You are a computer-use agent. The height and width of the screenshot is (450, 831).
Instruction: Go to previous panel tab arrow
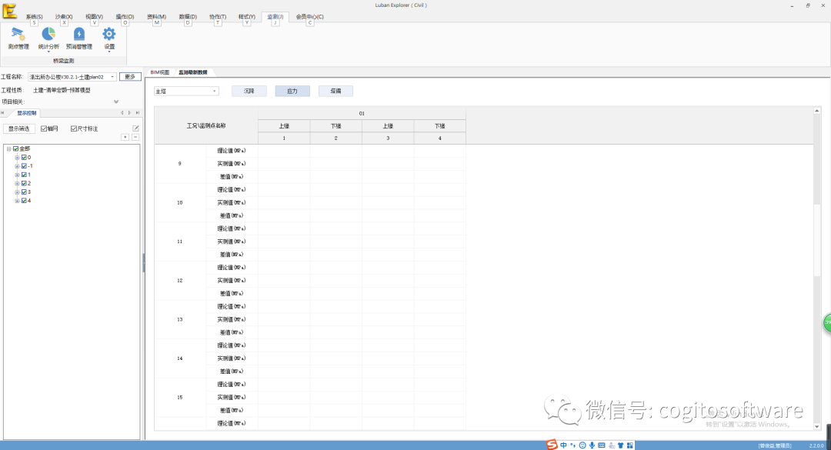coord(122,113)
